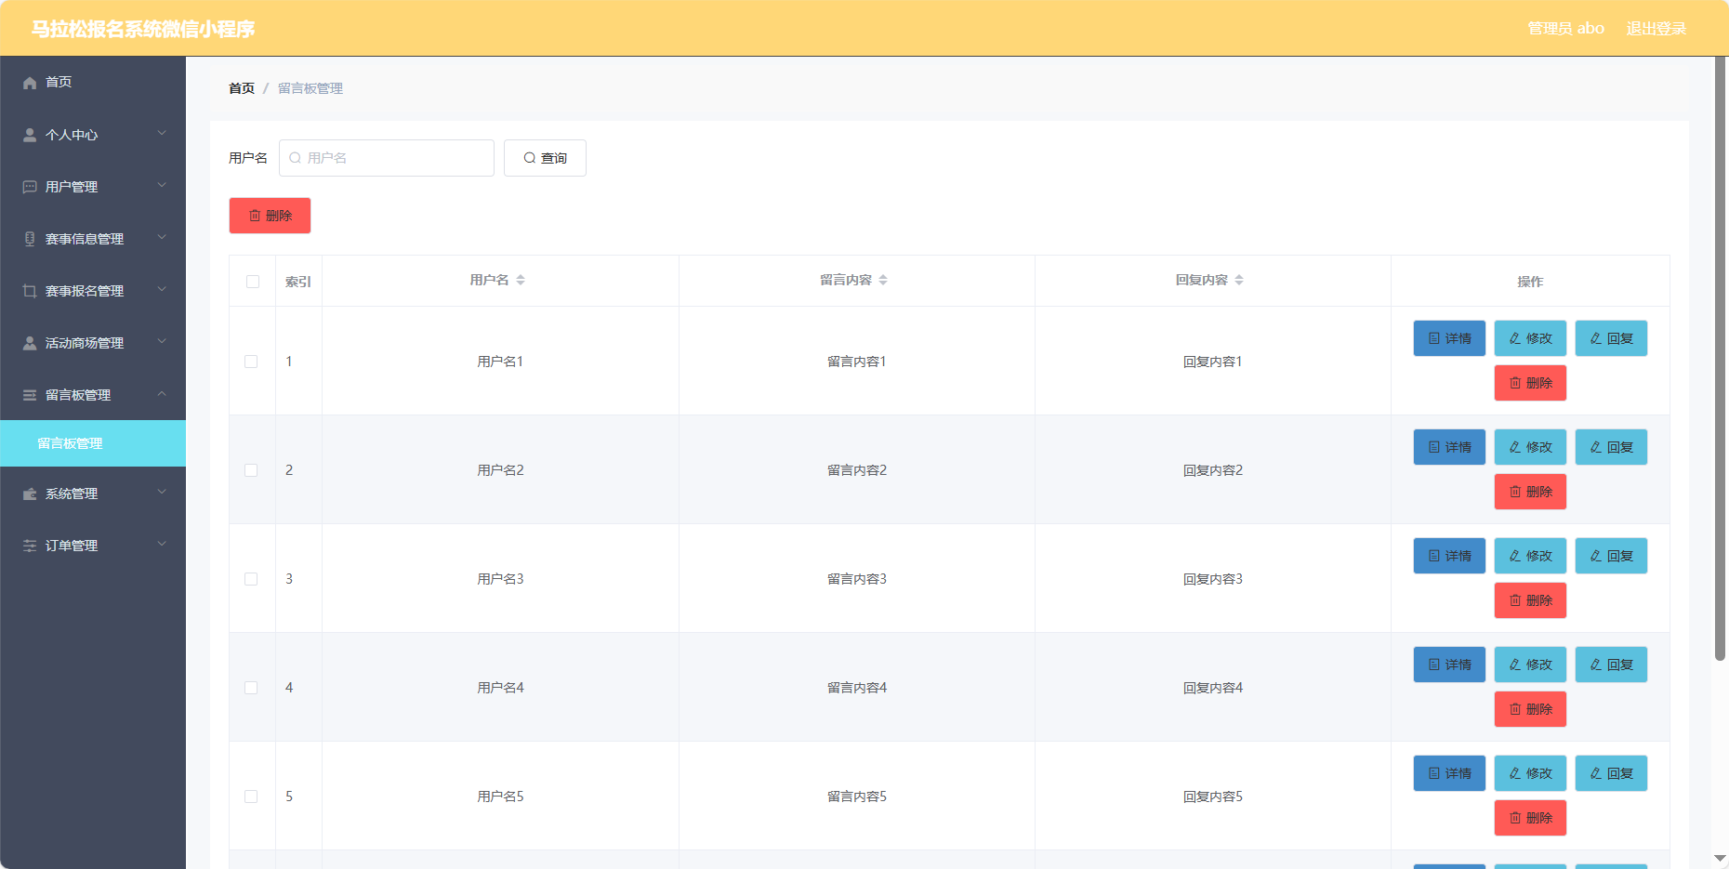Open the 订单管理 menu label
Screen dimensions: 1729x869
[72, 546]
